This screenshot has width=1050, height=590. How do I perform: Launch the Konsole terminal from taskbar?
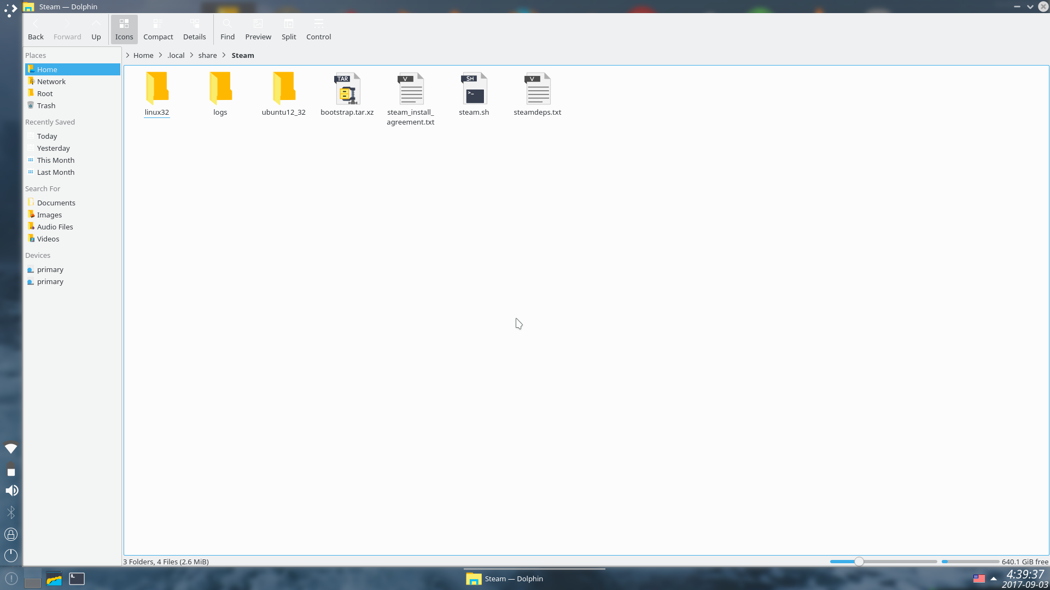[77, 579]
